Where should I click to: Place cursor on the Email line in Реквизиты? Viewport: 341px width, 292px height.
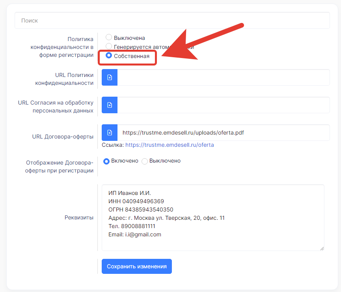pos(135,234)
